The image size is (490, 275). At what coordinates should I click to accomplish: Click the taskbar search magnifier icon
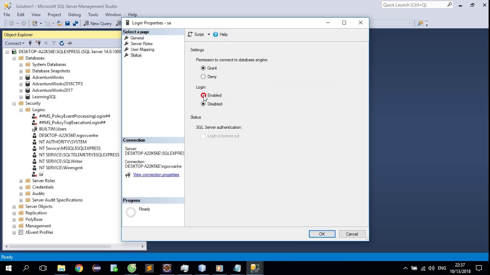tap(26, 268)
